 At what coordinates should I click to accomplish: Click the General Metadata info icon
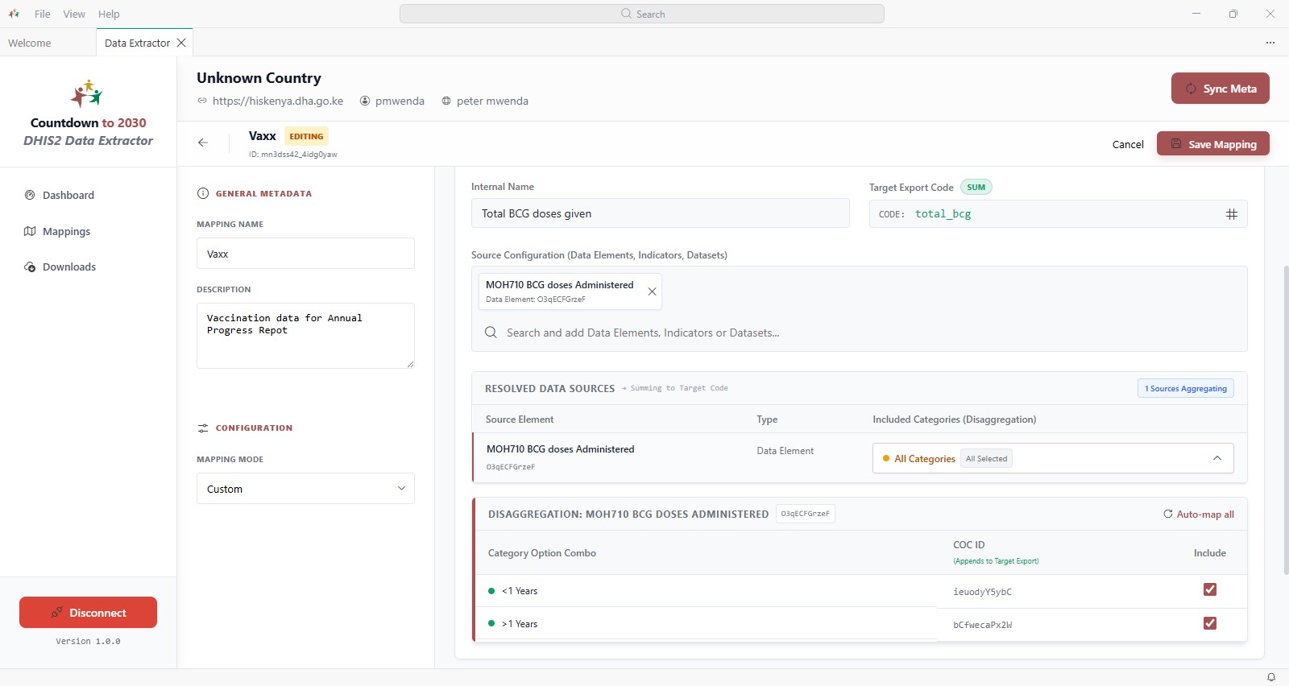tap(203, 193)
